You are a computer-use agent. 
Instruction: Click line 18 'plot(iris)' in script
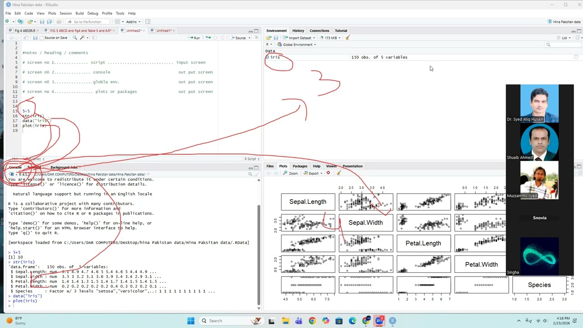coord(34,126)
